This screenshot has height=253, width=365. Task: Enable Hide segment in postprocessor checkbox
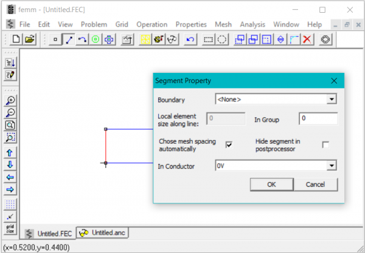pos(325,145)
